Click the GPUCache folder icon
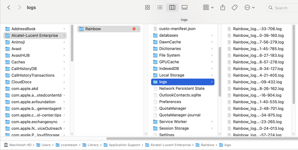This screenshot has height=150, width=298. (155, 62)
